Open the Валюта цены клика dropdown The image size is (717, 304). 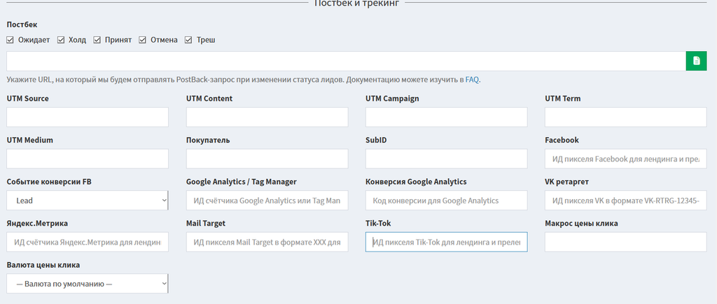pyautogui.click(x=88, y=284)
